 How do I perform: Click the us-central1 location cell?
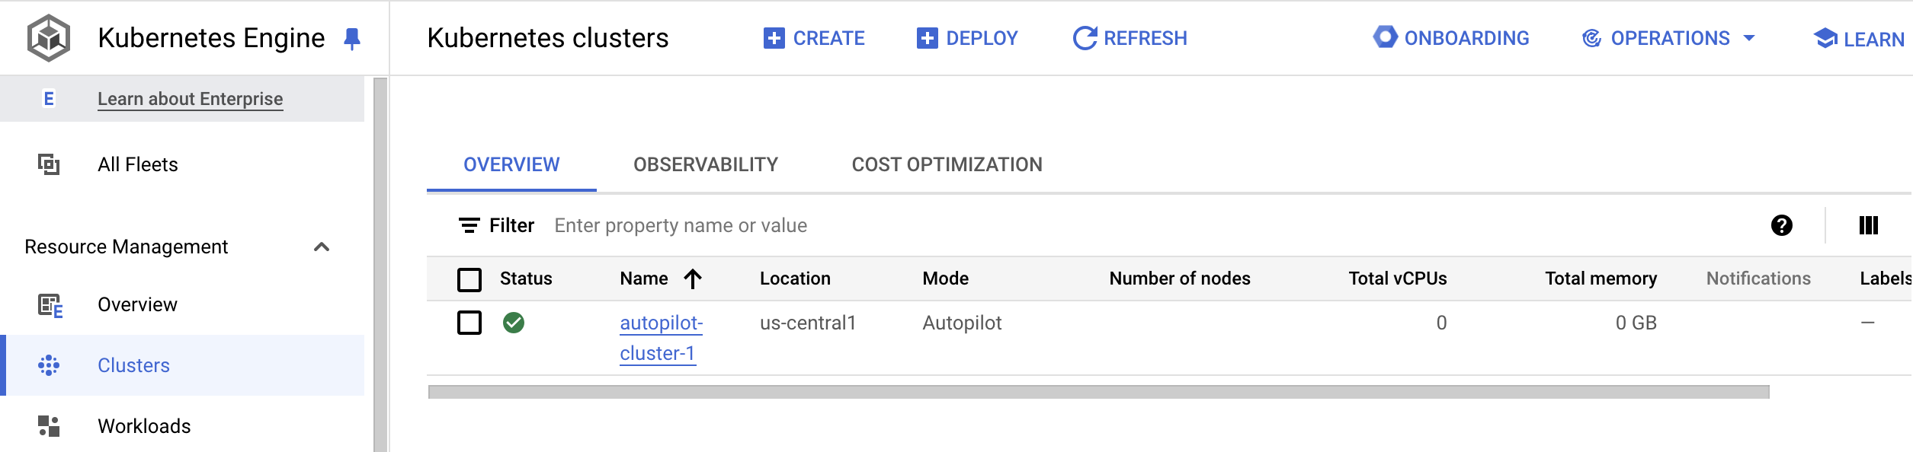(x=808, y=323)
